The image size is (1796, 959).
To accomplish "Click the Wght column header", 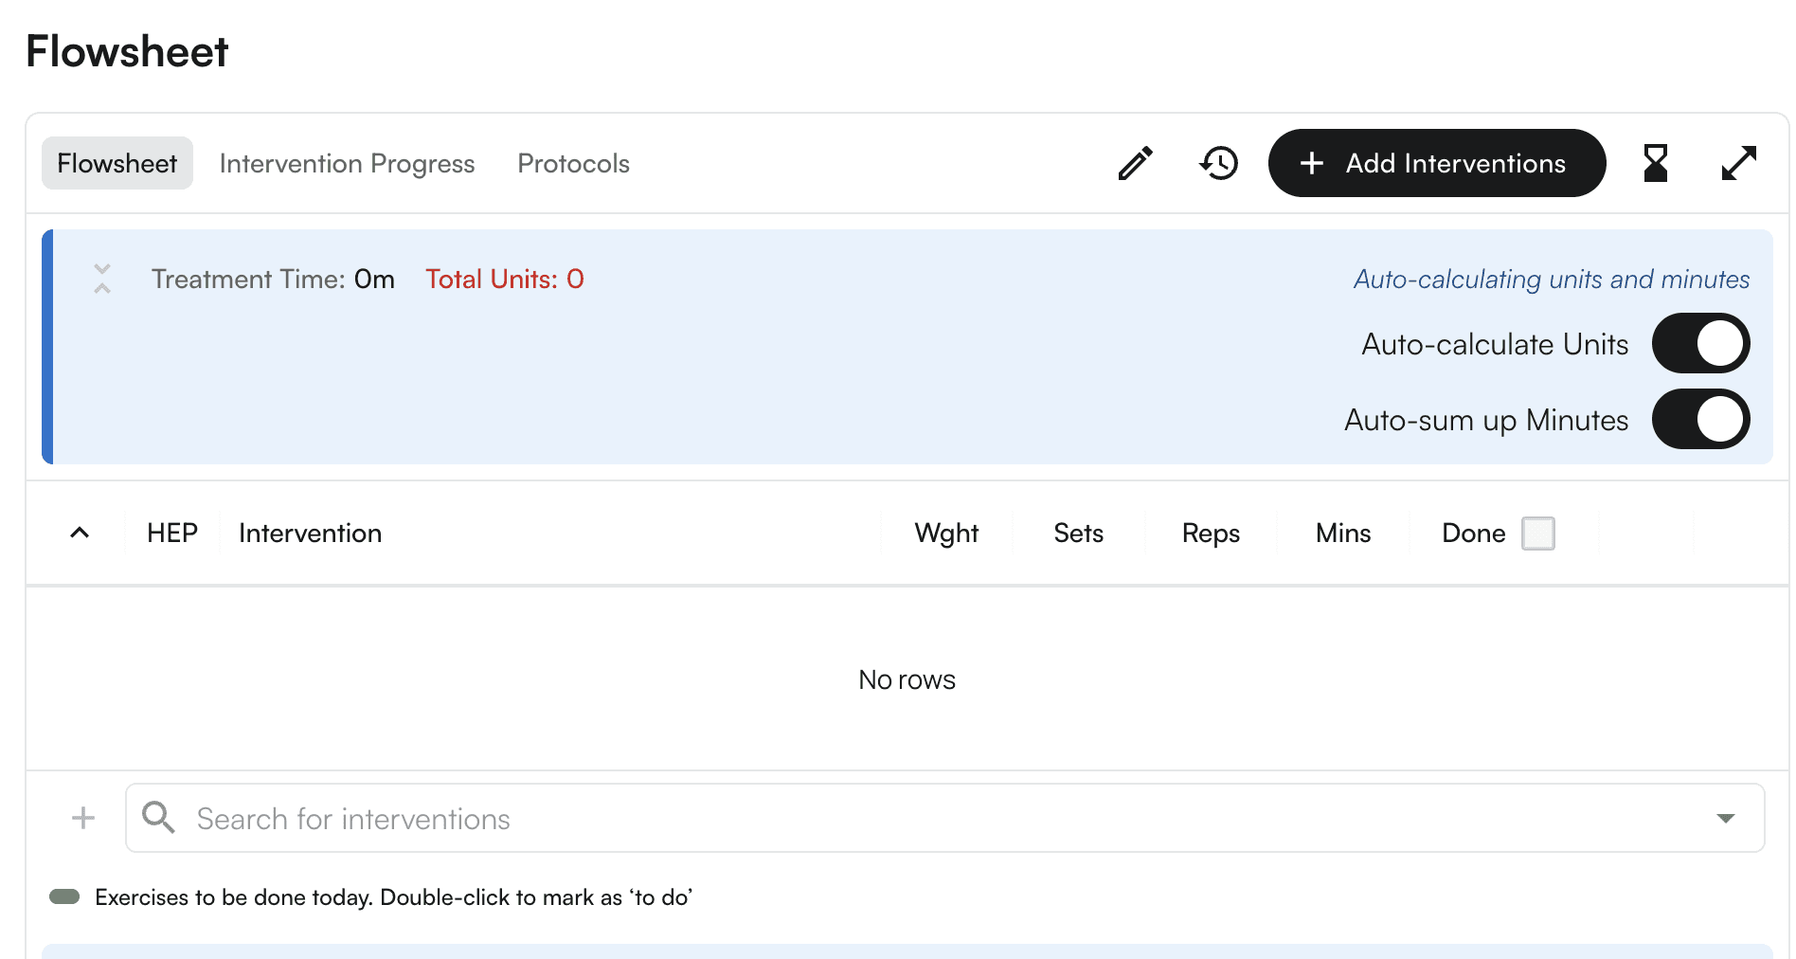I will (x=946, y=533).
